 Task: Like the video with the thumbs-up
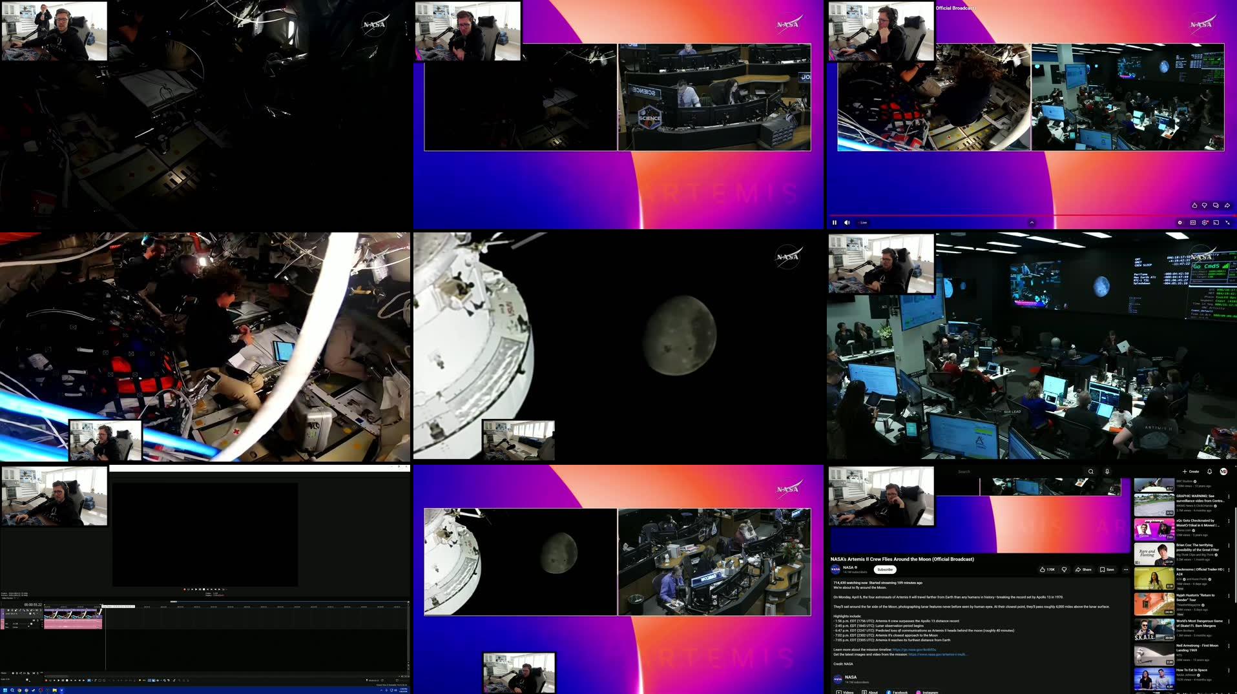tap(1041, 570)
